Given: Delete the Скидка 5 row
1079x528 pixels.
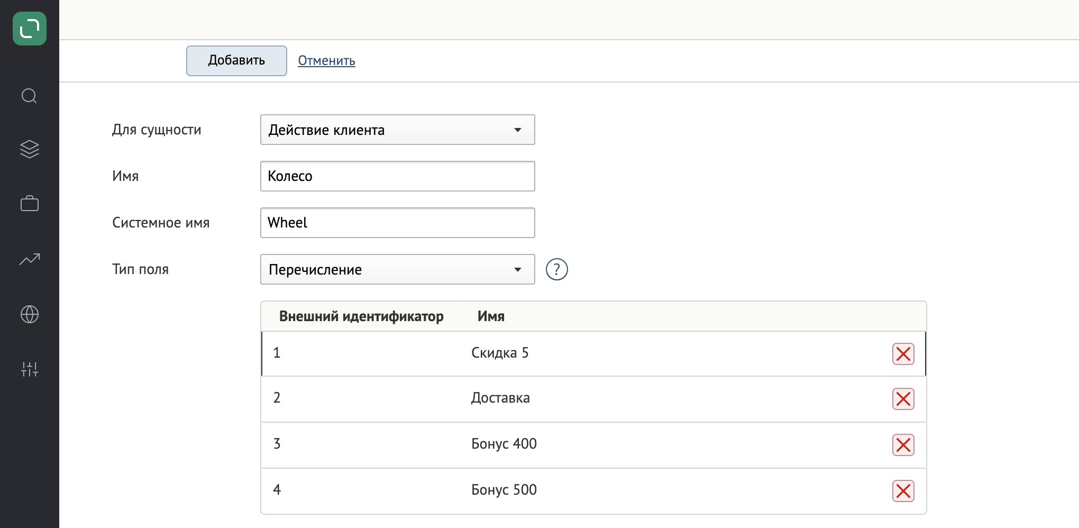Looking at the screenshot, I should point(903,354).
